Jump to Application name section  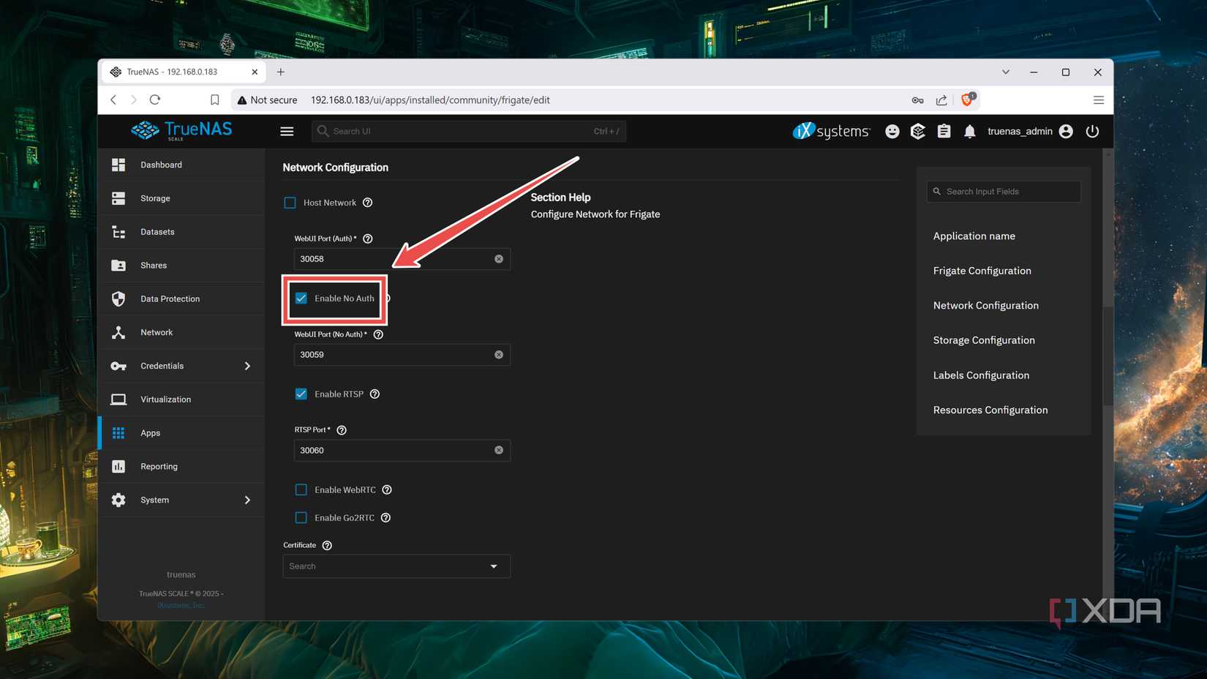pos(974,236)
